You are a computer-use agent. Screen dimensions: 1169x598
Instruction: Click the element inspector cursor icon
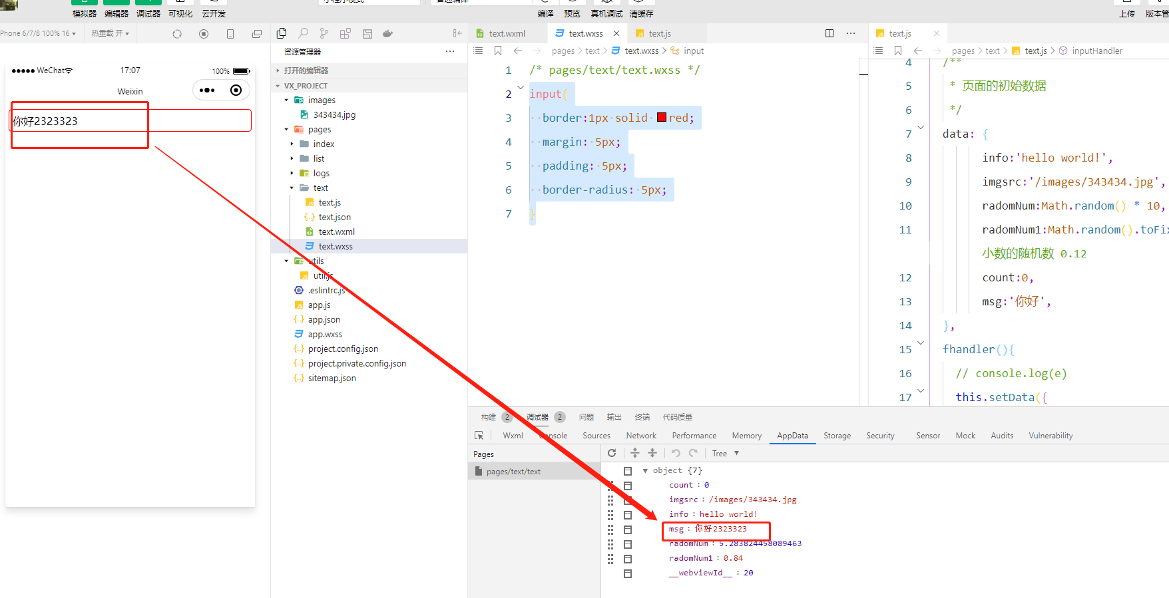coord(479,436)
